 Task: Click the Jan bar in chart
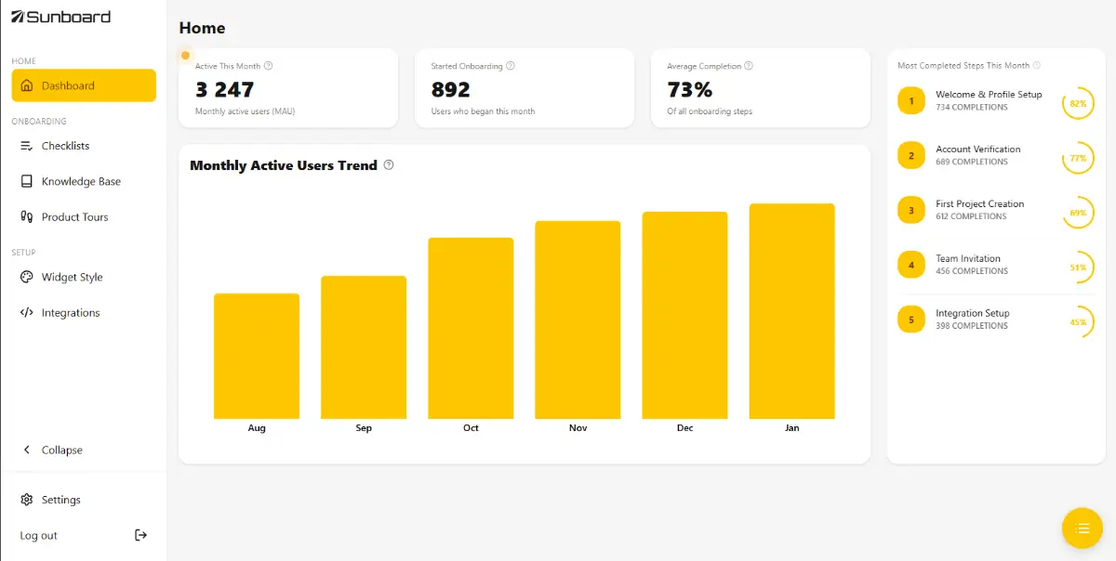[x=791, y=311]
